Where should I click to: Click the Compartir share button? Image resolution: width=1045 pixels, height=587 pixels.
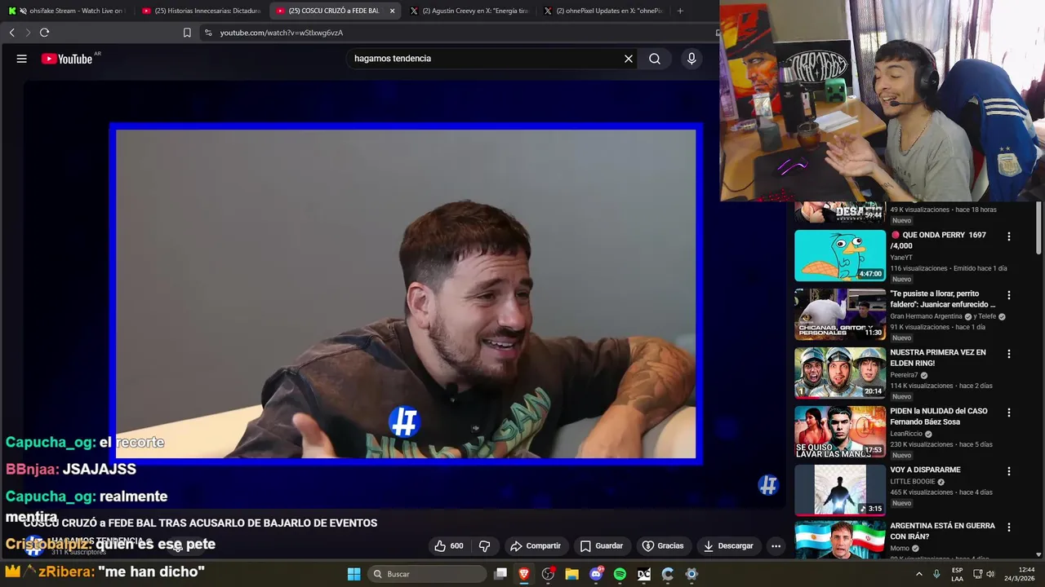536,545
